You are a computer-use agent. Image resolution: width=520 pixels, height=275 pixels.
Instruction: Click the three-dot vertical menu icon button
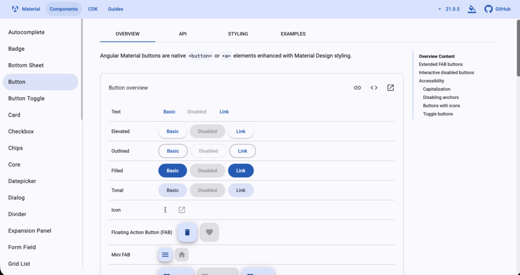165,210
